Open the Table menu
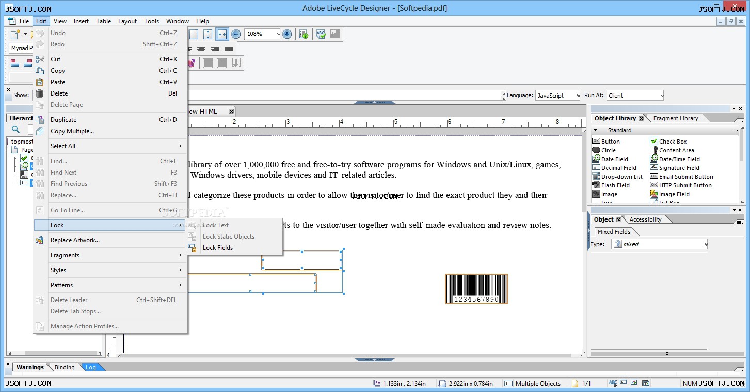750x392 pixels. [103, 21]
